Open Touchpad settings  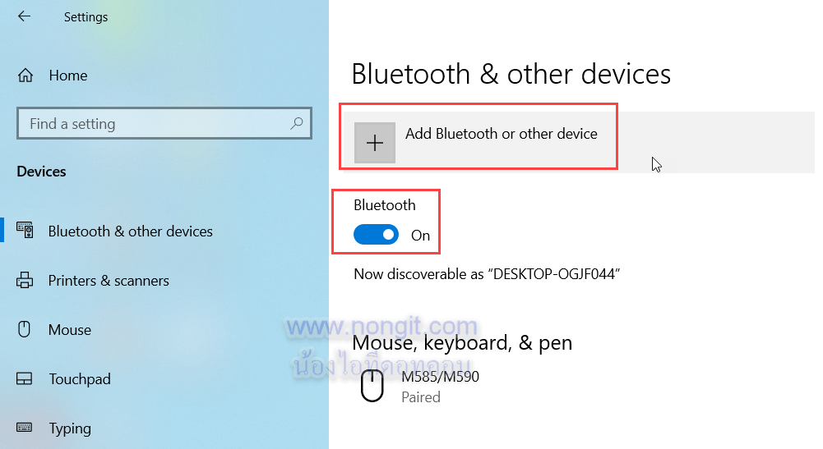click(x=80, y=378)
